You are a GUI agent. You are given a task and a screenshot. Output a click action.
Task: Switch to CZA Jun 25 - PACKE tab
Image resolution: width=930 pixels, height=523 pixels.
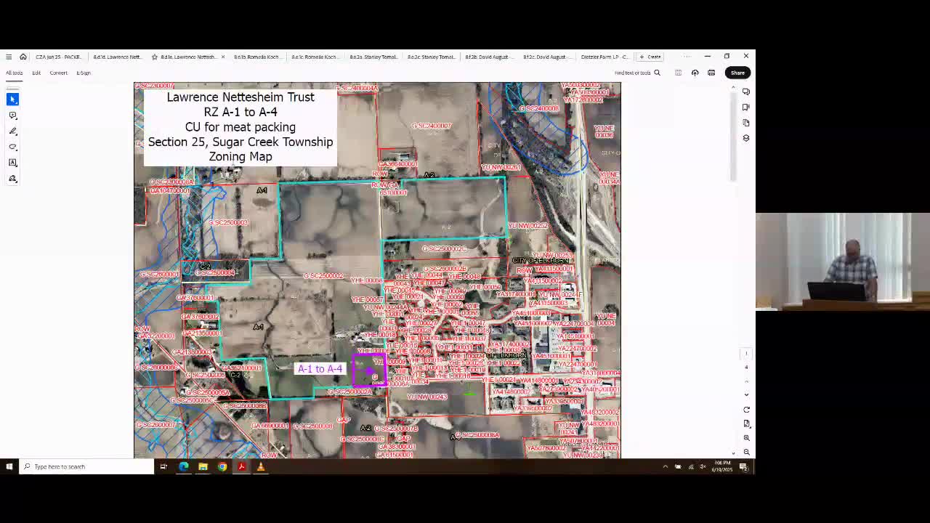click(x=59, y=57)
